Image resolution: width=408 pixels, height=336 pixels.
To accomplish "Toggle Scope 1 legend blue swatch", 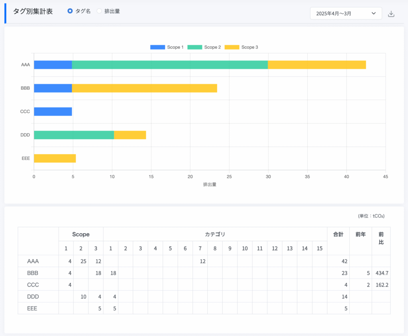I will (157, 47).
